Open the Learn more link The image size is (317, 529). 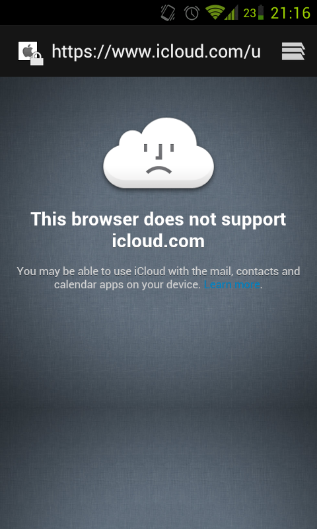232,285
